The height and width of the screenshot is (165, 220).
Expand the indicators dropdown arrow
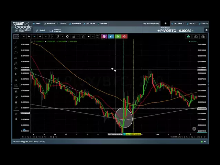[78, 36]
